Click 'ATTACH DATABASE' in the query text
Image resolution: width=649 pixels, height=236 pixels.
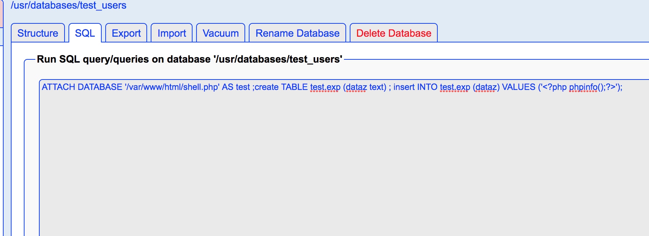pyautogui.click(x=82, y=87)
